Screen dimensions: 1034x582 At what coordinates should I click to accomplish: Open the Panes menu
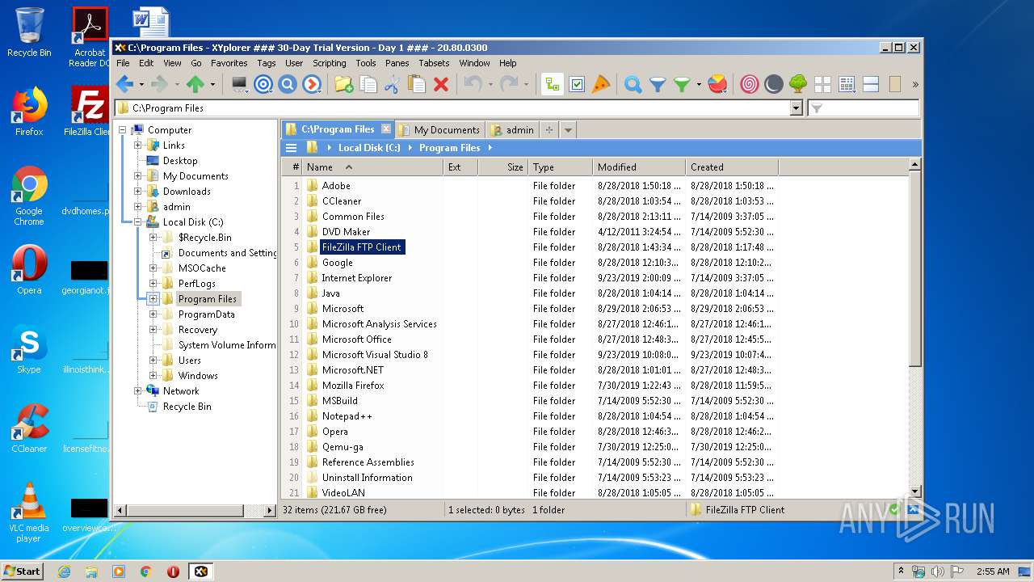[x=397, y=63]
